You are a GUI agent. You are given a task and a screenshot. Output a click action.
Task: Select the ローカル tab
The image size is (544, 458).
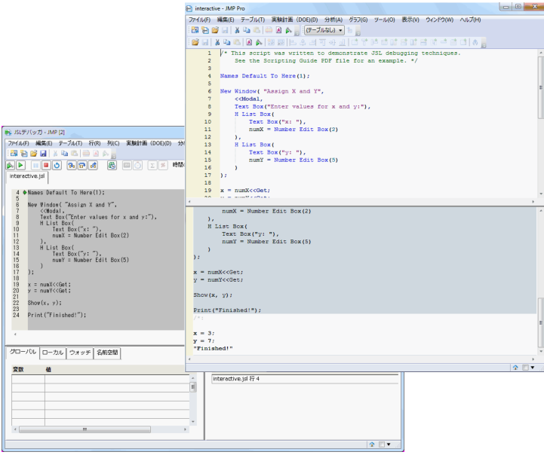(x=52, y=353)
